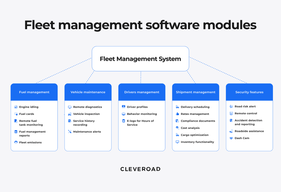Click the Road risk alert text
This screenshot has width=281, height=192.
click(x=245, y=107)
